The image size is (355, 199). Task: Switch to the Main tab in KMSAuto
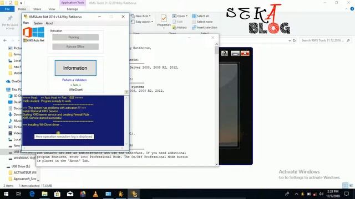[26, 23]
